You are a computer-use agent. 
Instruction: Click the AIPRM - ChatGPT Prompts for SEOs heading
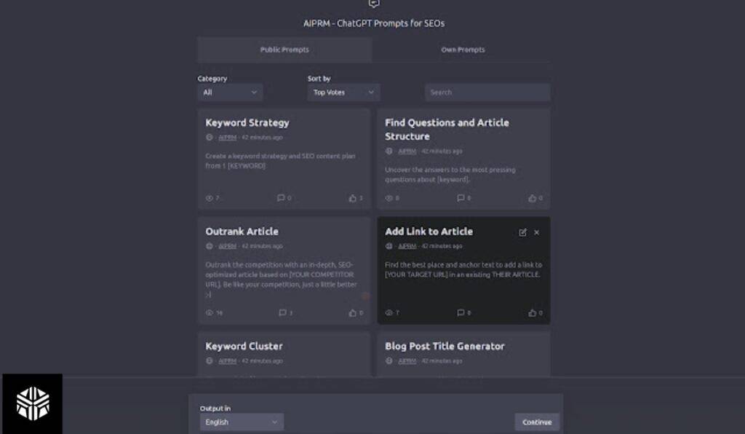click(x=374, y=23)
